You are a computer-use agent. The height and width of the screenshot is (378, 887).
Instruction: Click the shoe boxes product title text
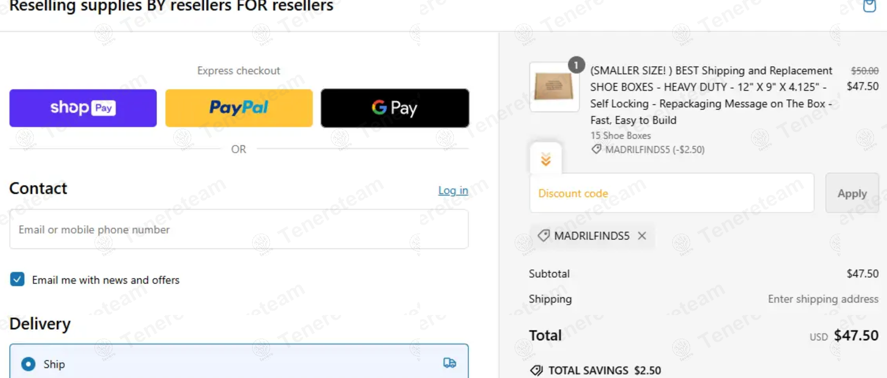pos(711,95)
